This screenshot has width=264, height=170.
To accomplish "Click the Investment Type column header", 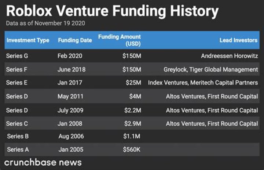I will click(x=28, y=40).
